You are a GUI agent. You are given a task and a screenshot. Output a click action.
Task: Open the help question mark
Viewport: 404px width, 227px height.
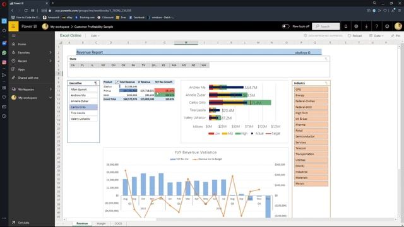(x=377, y=26)
